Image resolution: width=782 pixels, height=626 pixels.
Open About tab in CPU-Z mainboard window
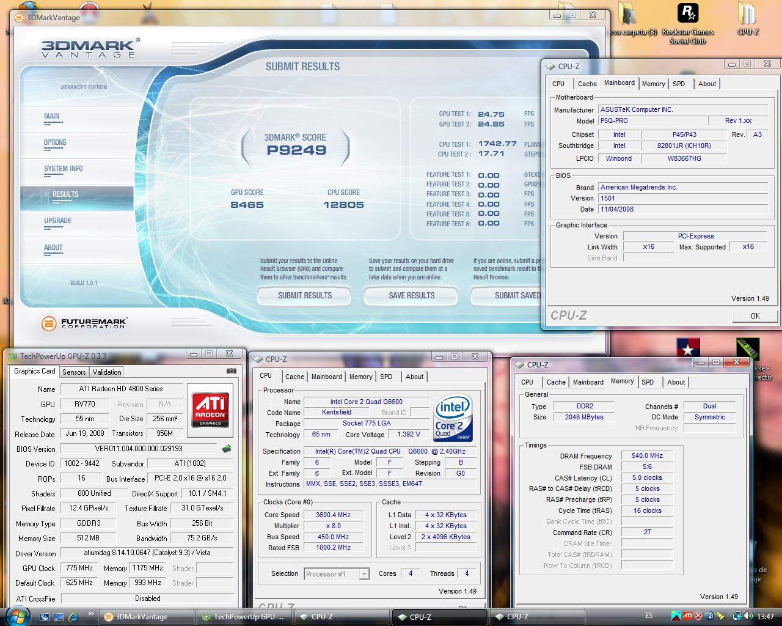coord(707,84)
